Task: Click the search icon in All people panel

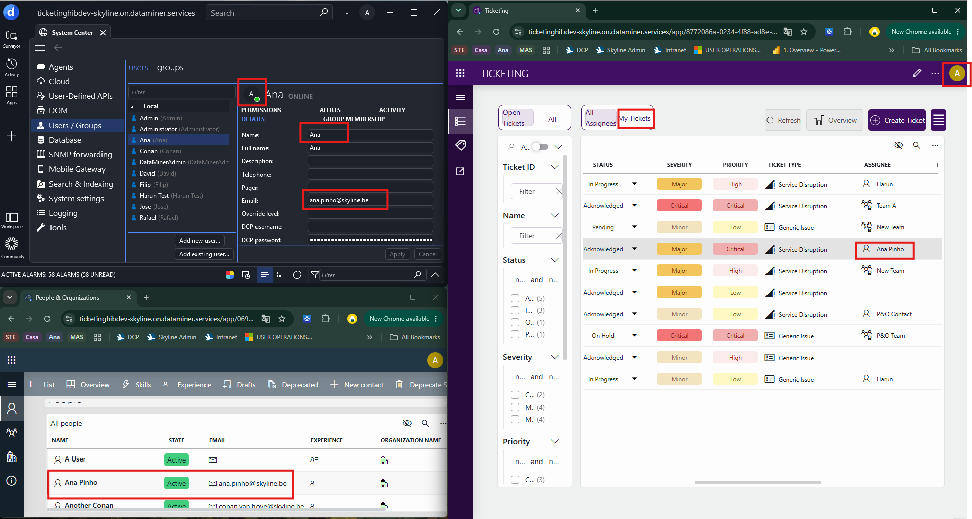Action: pos(425,423)
